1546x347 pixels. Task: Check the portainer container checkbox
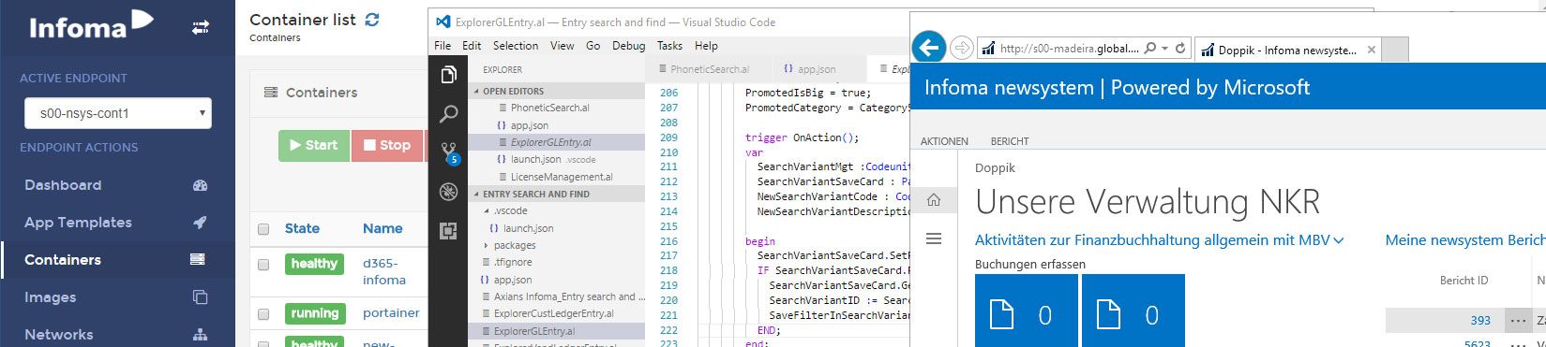[263, 314]
